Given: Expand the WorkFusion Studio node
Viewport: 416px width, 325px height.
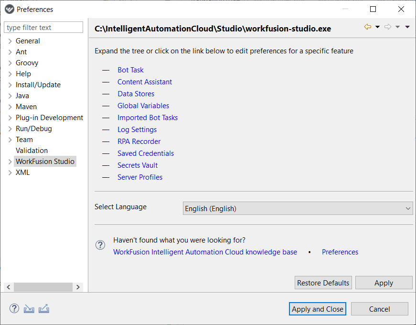Looking at the screenshot, I should tap(10, 162).
